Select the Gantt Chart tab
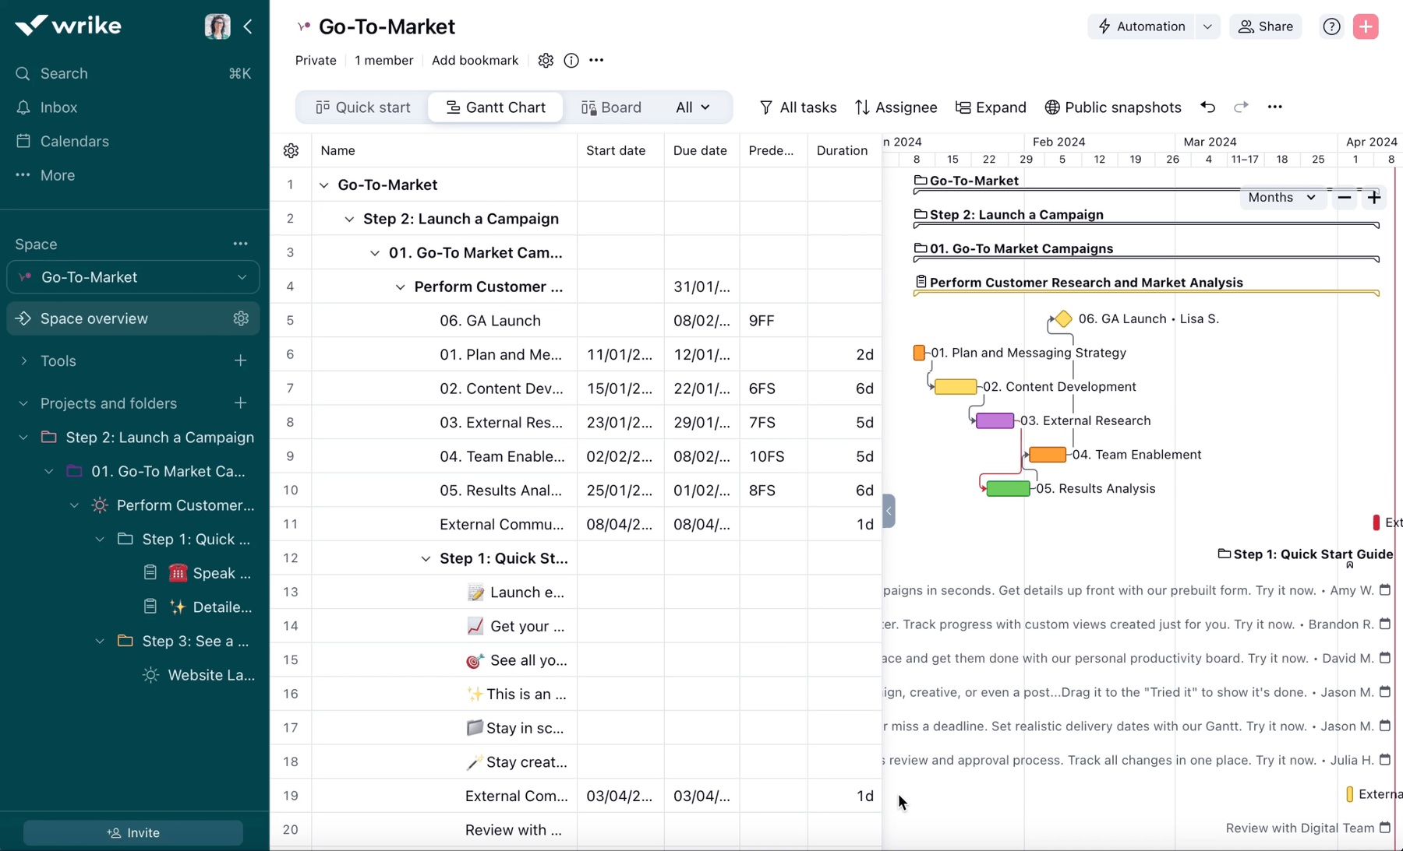1403x851 pixels. coord(496,107)
